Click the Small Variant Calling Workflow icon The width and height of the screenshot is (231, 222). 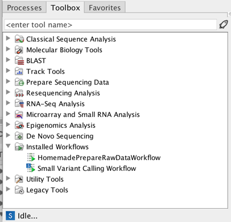click(x=31, y=168)
